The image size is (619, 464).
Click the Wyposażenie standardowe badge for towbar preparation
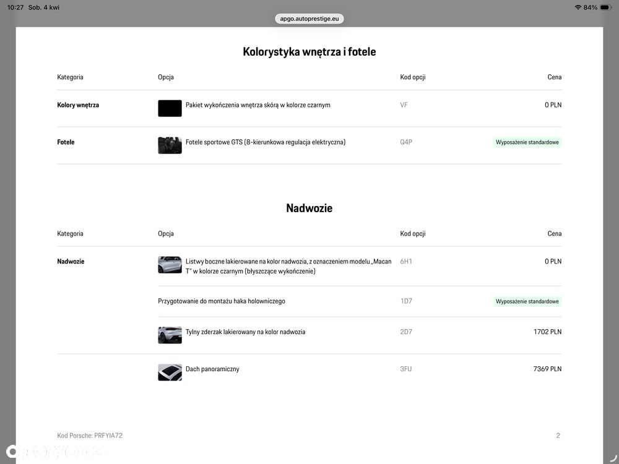tap(527, 301)
